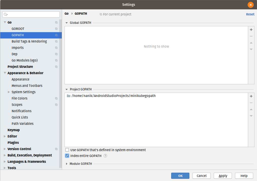This screenshot has height=181, width=257.
Task: Disable Index entire GOPATH
Action: [67, 156]
